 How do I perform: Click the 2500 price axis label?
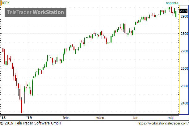click(x=184, y=86)
